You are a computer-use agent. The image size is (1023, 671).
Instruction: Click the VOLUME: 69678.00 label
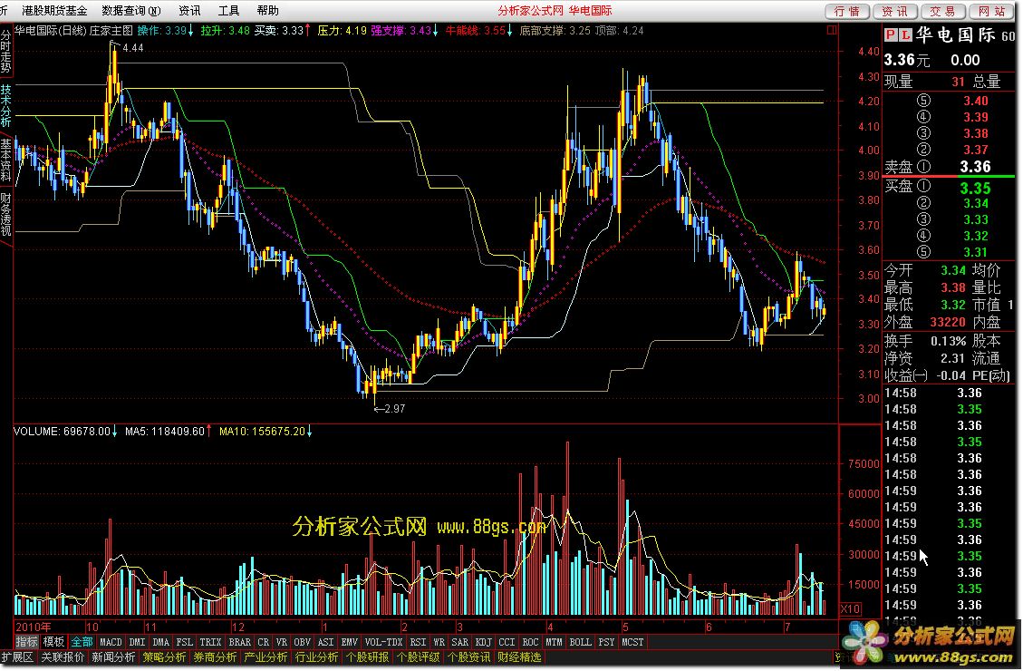coord(62,431)
